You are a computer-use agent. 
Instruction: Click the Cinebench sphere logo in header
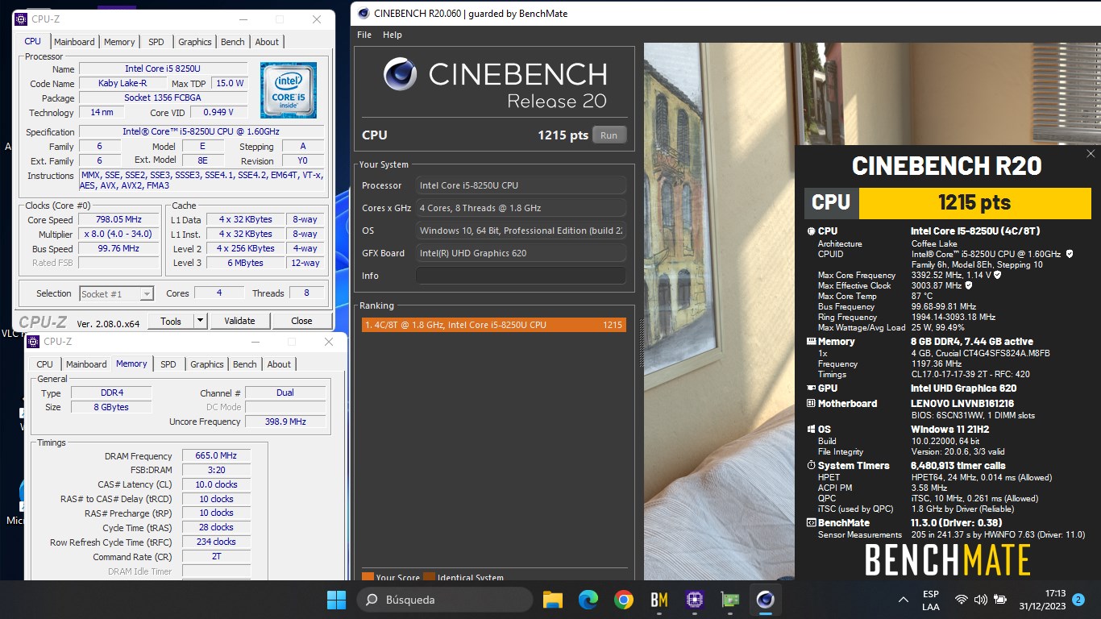pos(400,75)
